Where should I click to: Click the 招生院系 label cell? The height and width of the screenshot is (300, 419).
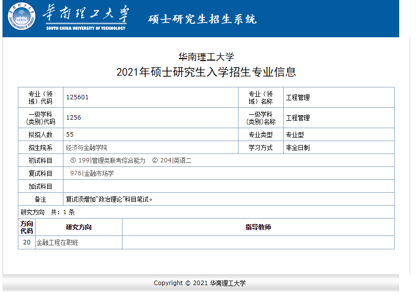[41, 148]
